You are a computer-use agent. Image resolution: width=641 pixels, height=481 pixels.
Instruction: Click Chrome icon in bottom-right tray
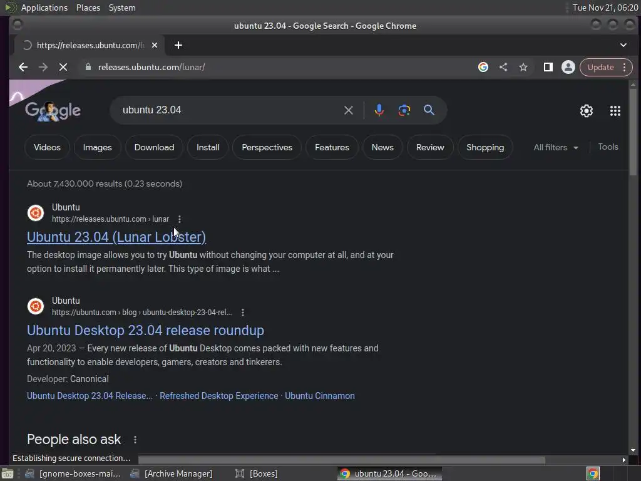pyautogui.click(x=593, y=473)
